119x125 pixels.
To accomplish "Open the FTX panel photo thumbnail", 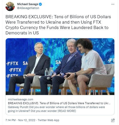I will 60,66.
